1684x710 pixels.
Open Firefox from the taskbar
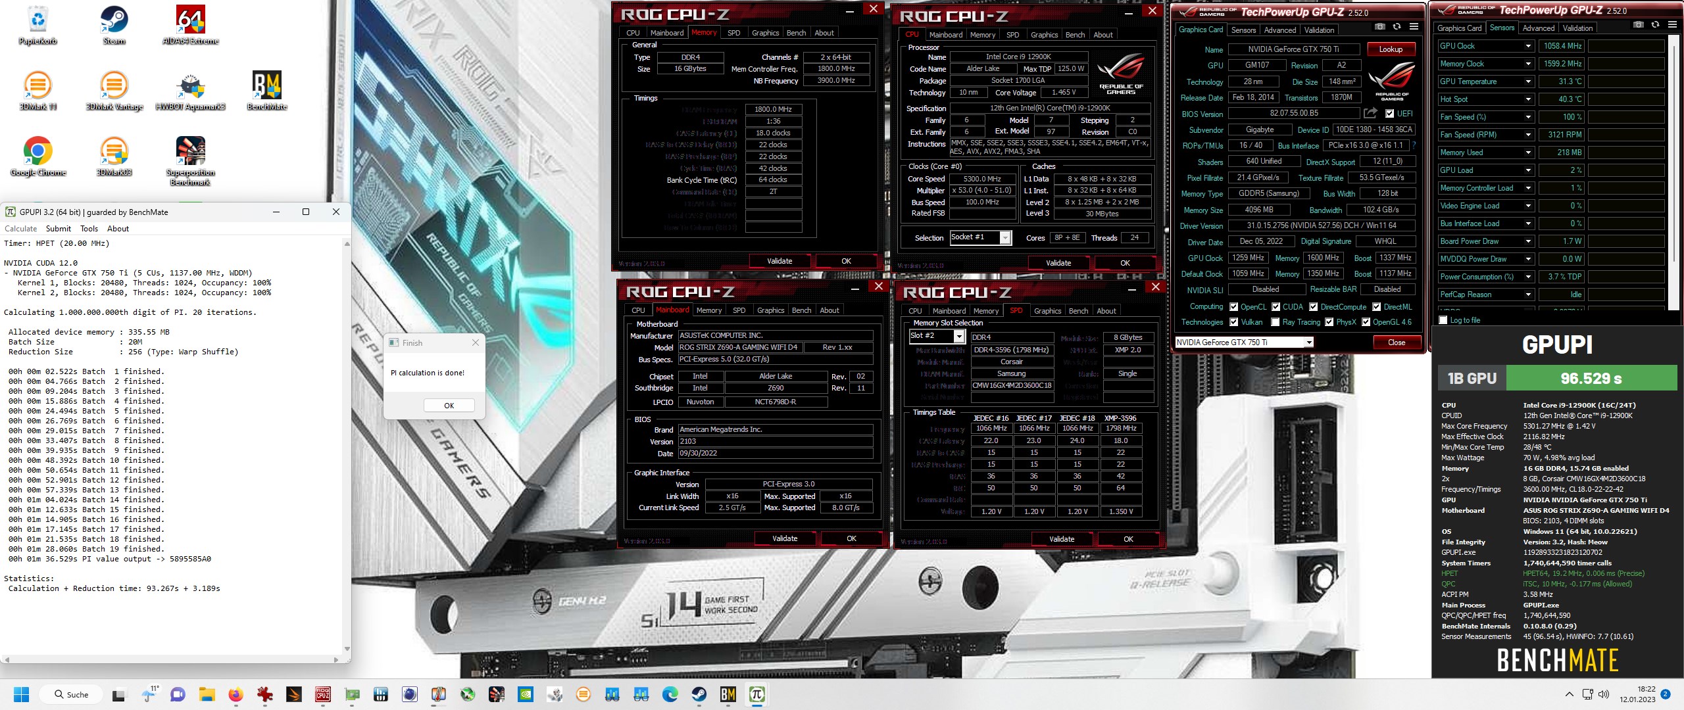pyautogui.click(x=235, y=694)
